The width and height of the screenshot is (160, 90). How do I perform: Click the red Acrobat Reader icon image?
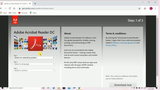35,43
